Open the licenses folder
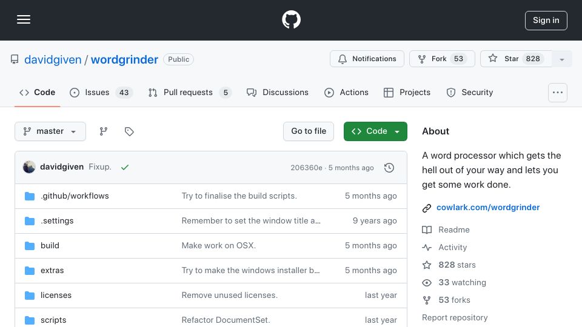582x327 pixels. (56, 295)
